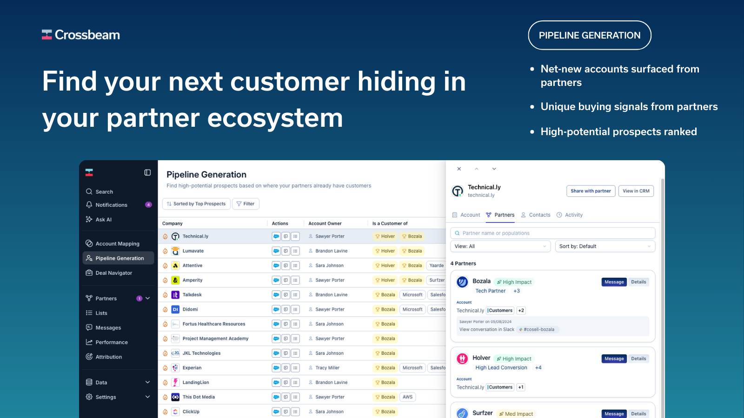The width and height of the screenshot is (744, 418).
Task: Click the message action icon for Lumavate row
Action: point(286,251)
